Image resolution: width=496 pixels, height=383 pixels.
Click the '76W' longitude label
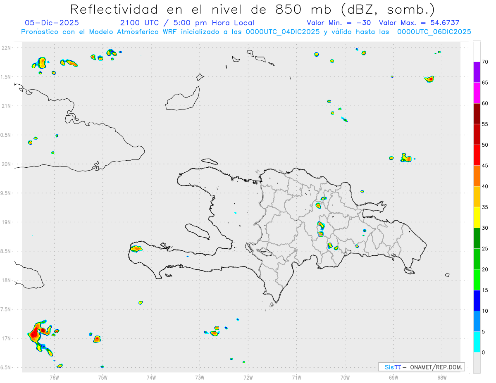pos(54,377)
